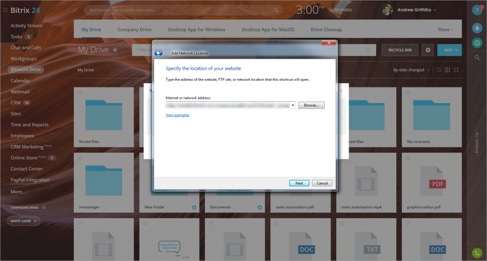This screenshot has height=261, width=487.
Task: Click the Bitrix 24 logo
Action: [25, 10]
